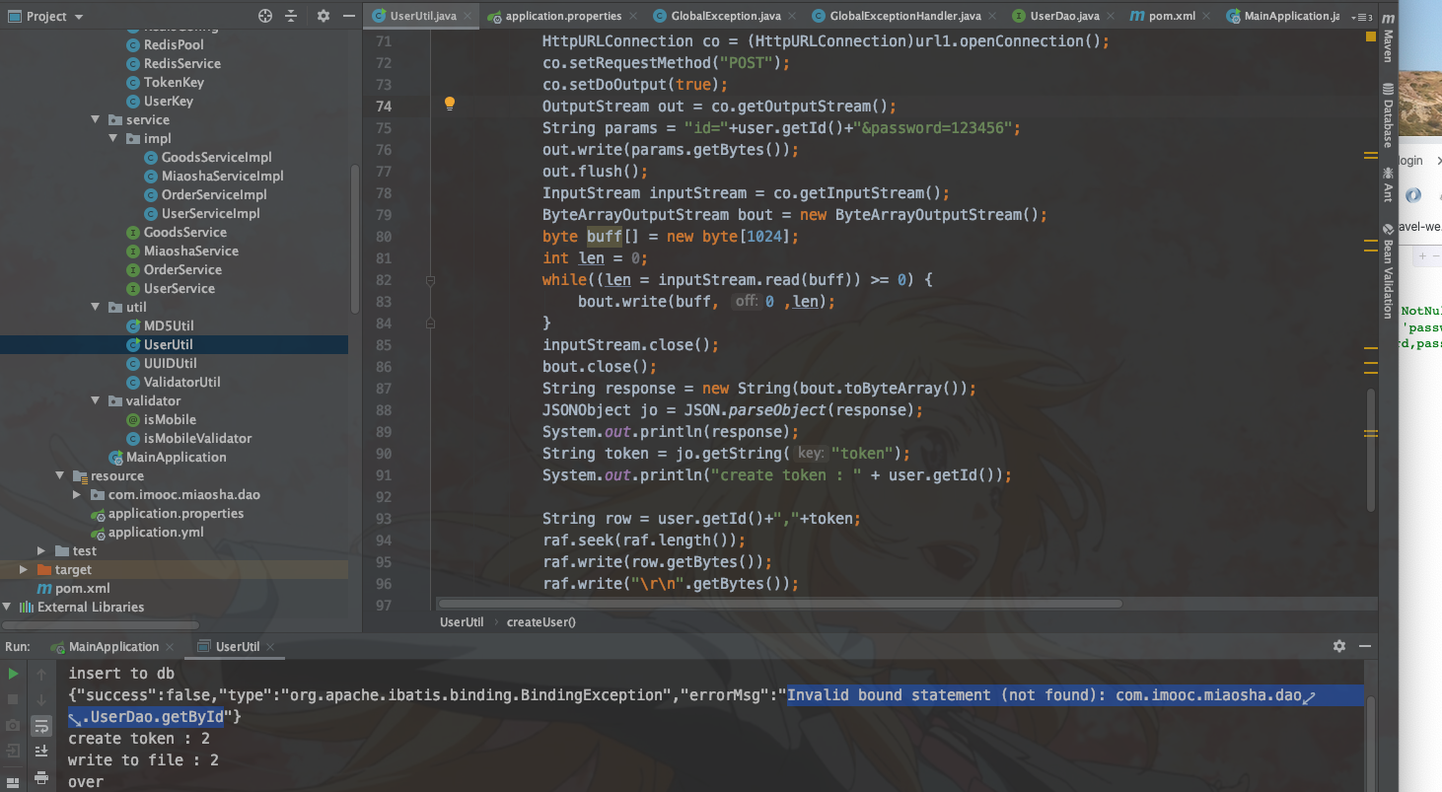Viewport: 1442px width, 792px height.
Task: Print the console output
Action: coord(41,777)
